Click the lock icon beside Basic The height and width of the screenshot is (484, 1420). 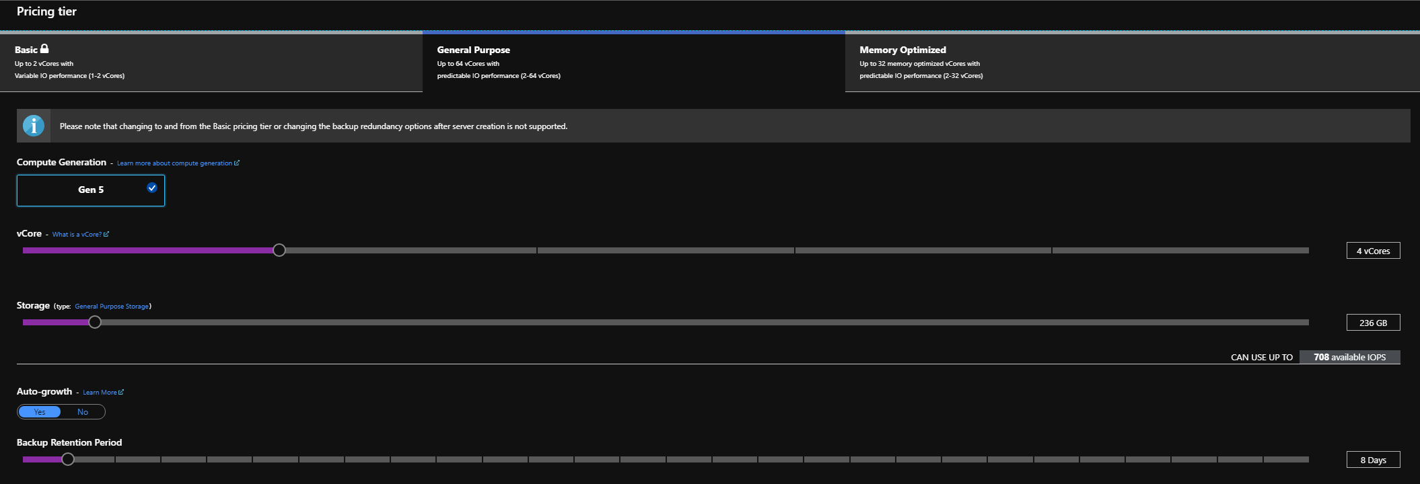[x=44, y=48]
